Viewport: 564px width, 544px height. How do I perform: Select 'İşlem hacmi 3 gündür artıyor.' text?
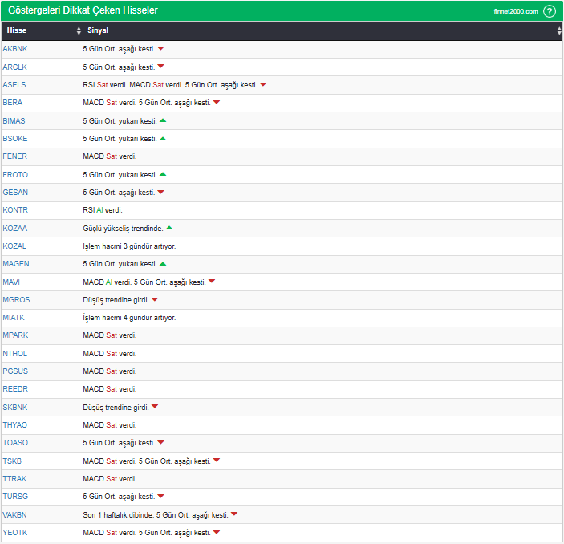[129, 246]
